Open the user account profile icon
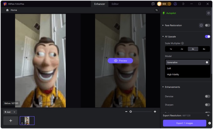This screenshot has width=213, height=129. click(x=175, y=4)
